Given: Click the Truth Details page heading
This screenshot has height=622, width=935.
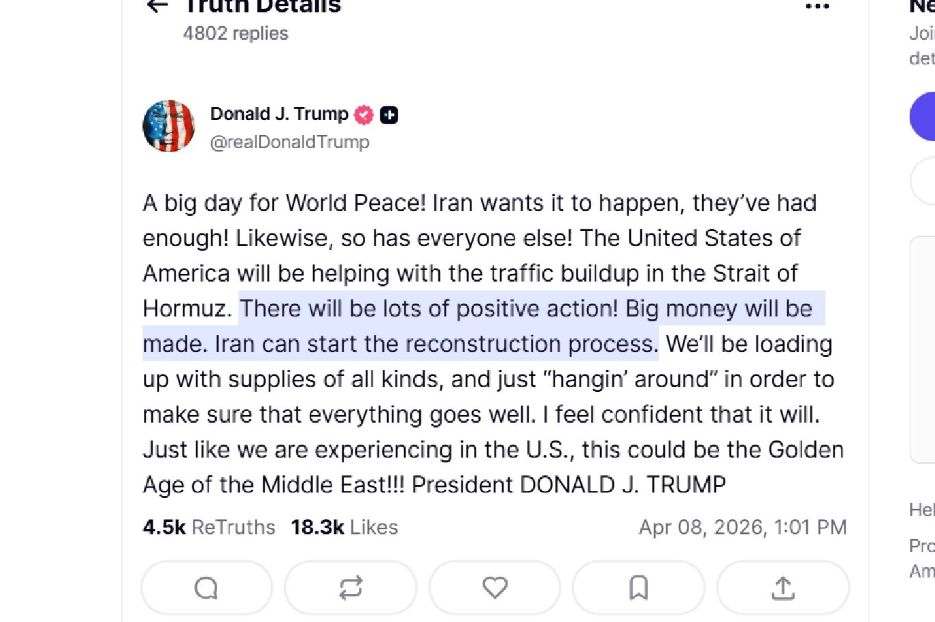Looking at the screenshot, I should (262, 7).
